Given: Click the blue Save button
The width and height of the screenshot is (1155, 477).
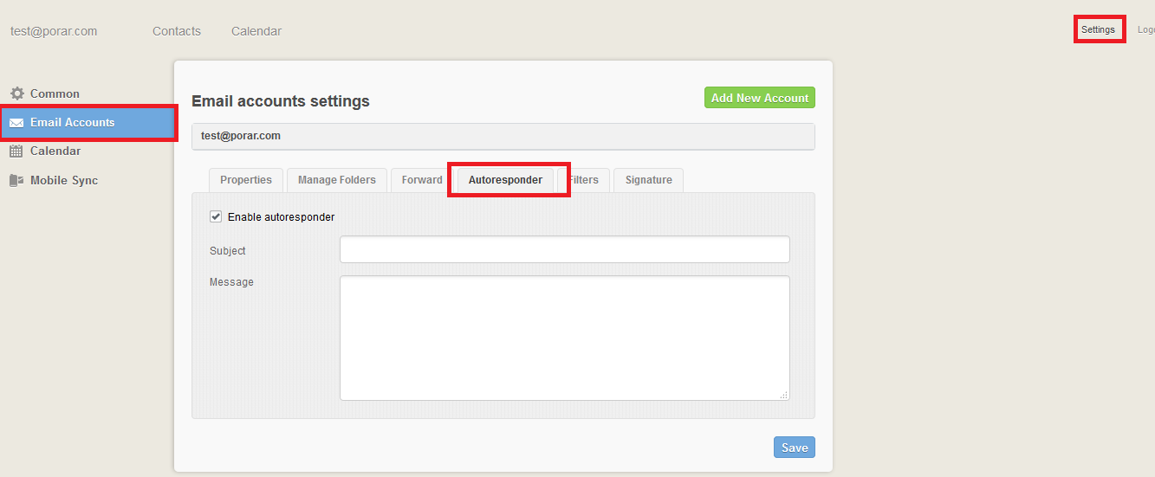Looking at the screenshot, I should coord(794,448).
